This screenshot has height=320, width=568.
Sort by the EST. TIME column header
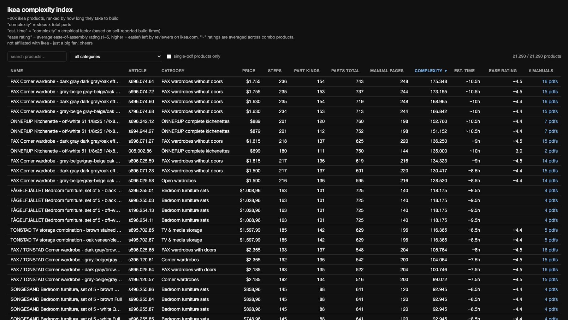point(464,71)
